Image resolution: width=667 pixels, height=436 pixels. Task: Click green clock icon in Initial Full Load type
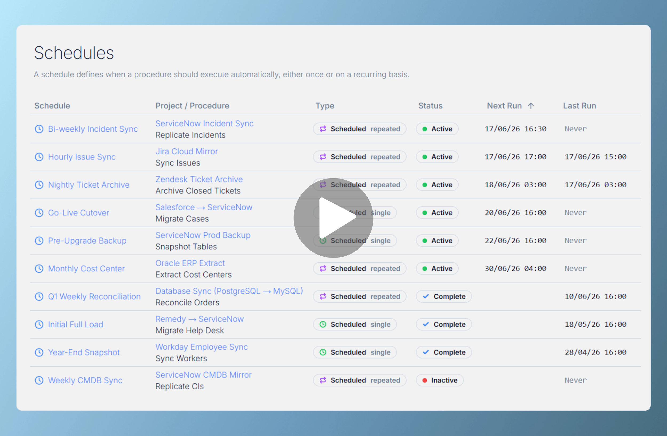pos(323,324)
